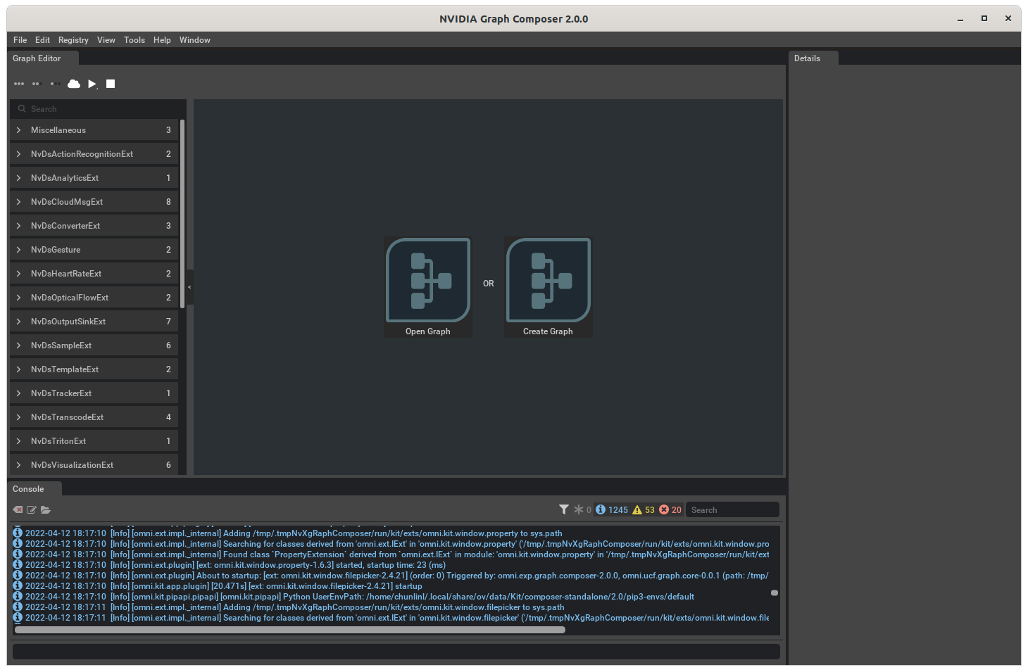
Task: Click the one-dot minimal detail toolbar icon
Action: pos(55,84)
